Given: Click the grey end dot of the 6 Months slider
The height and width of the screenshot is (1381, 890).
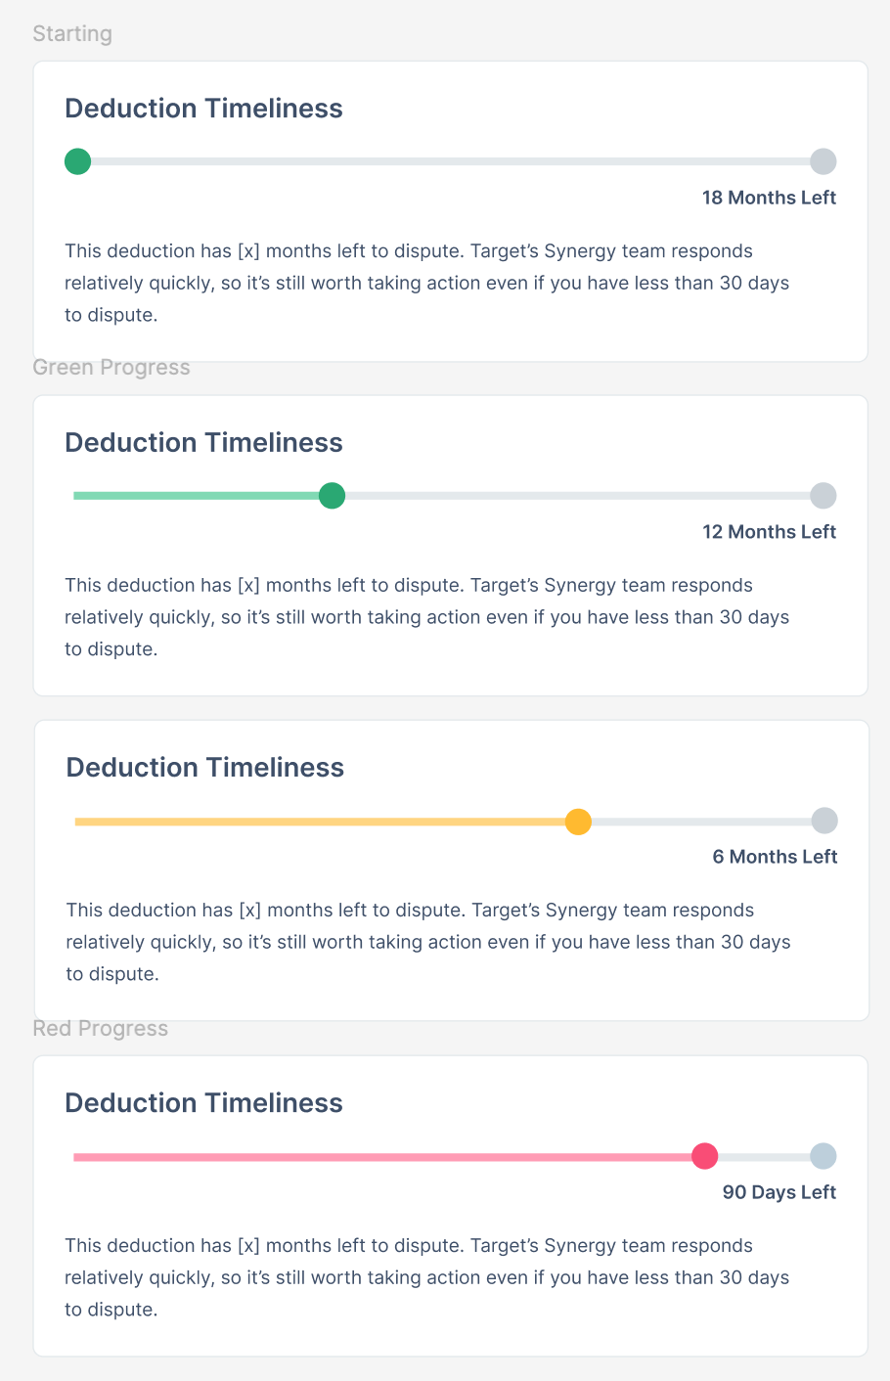Looking at the screenshot, I should (824, 821).
